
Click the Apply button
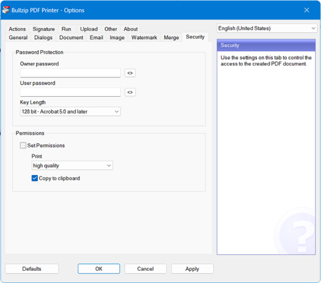(193, 269)
